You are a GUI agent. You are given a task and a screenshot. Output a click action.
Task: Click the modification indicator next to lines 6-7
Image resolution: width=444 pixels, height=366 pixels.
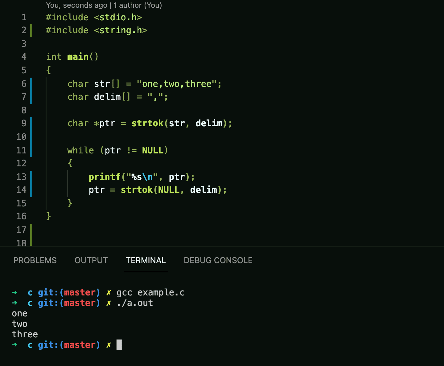click(x=31, y=90)
